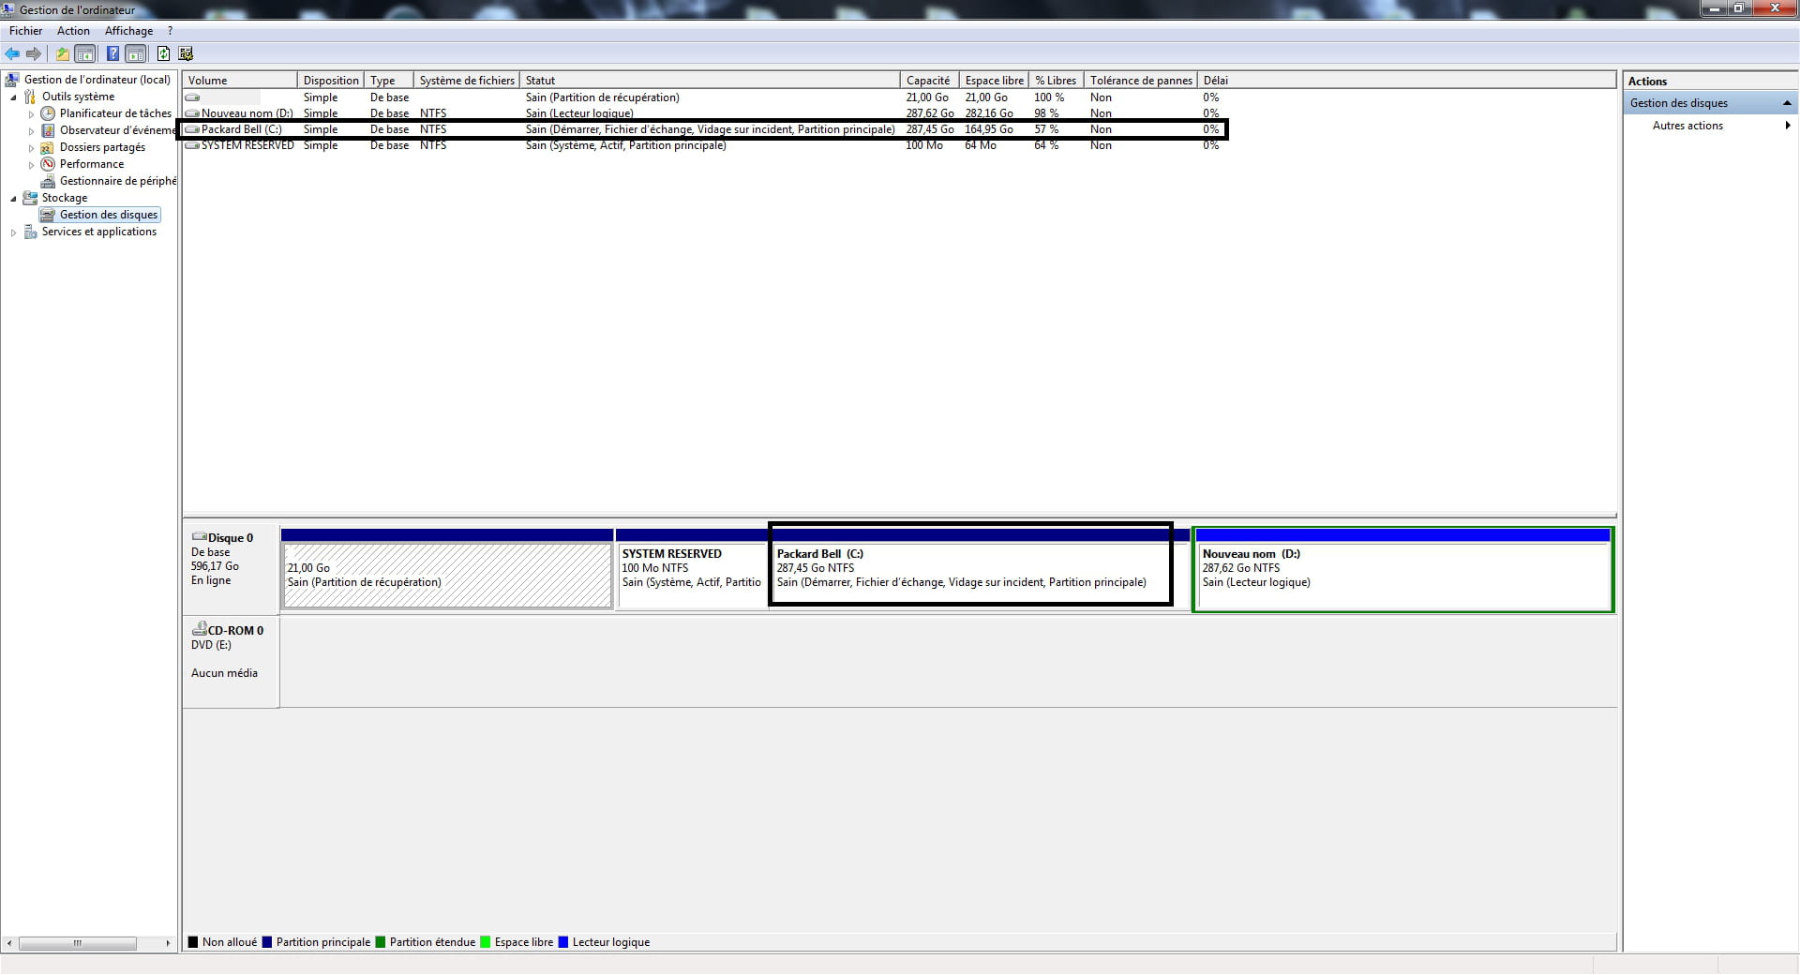Click the green Refresh toolbar icon
The image size is (1800, 975).
[164, 54]
